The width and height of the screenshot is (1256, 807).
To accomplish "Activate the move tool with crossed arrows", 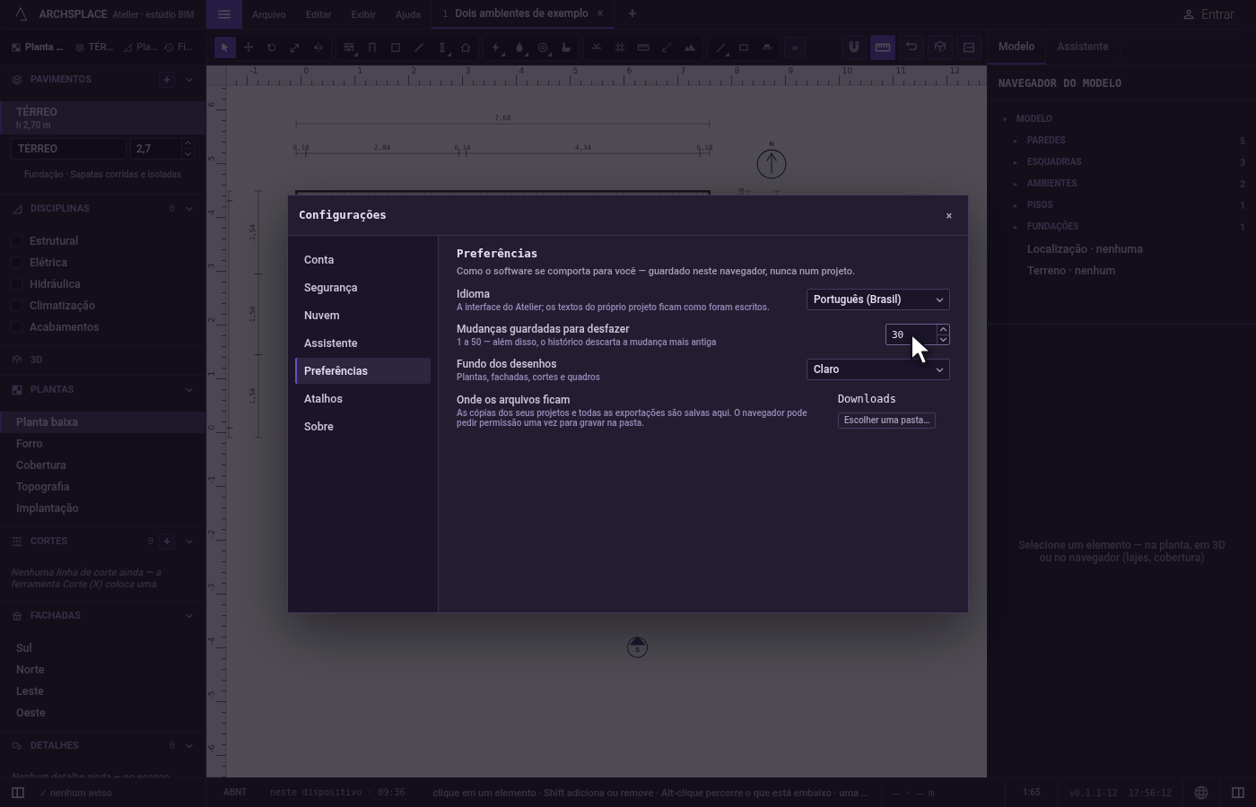I will point(249,48).
